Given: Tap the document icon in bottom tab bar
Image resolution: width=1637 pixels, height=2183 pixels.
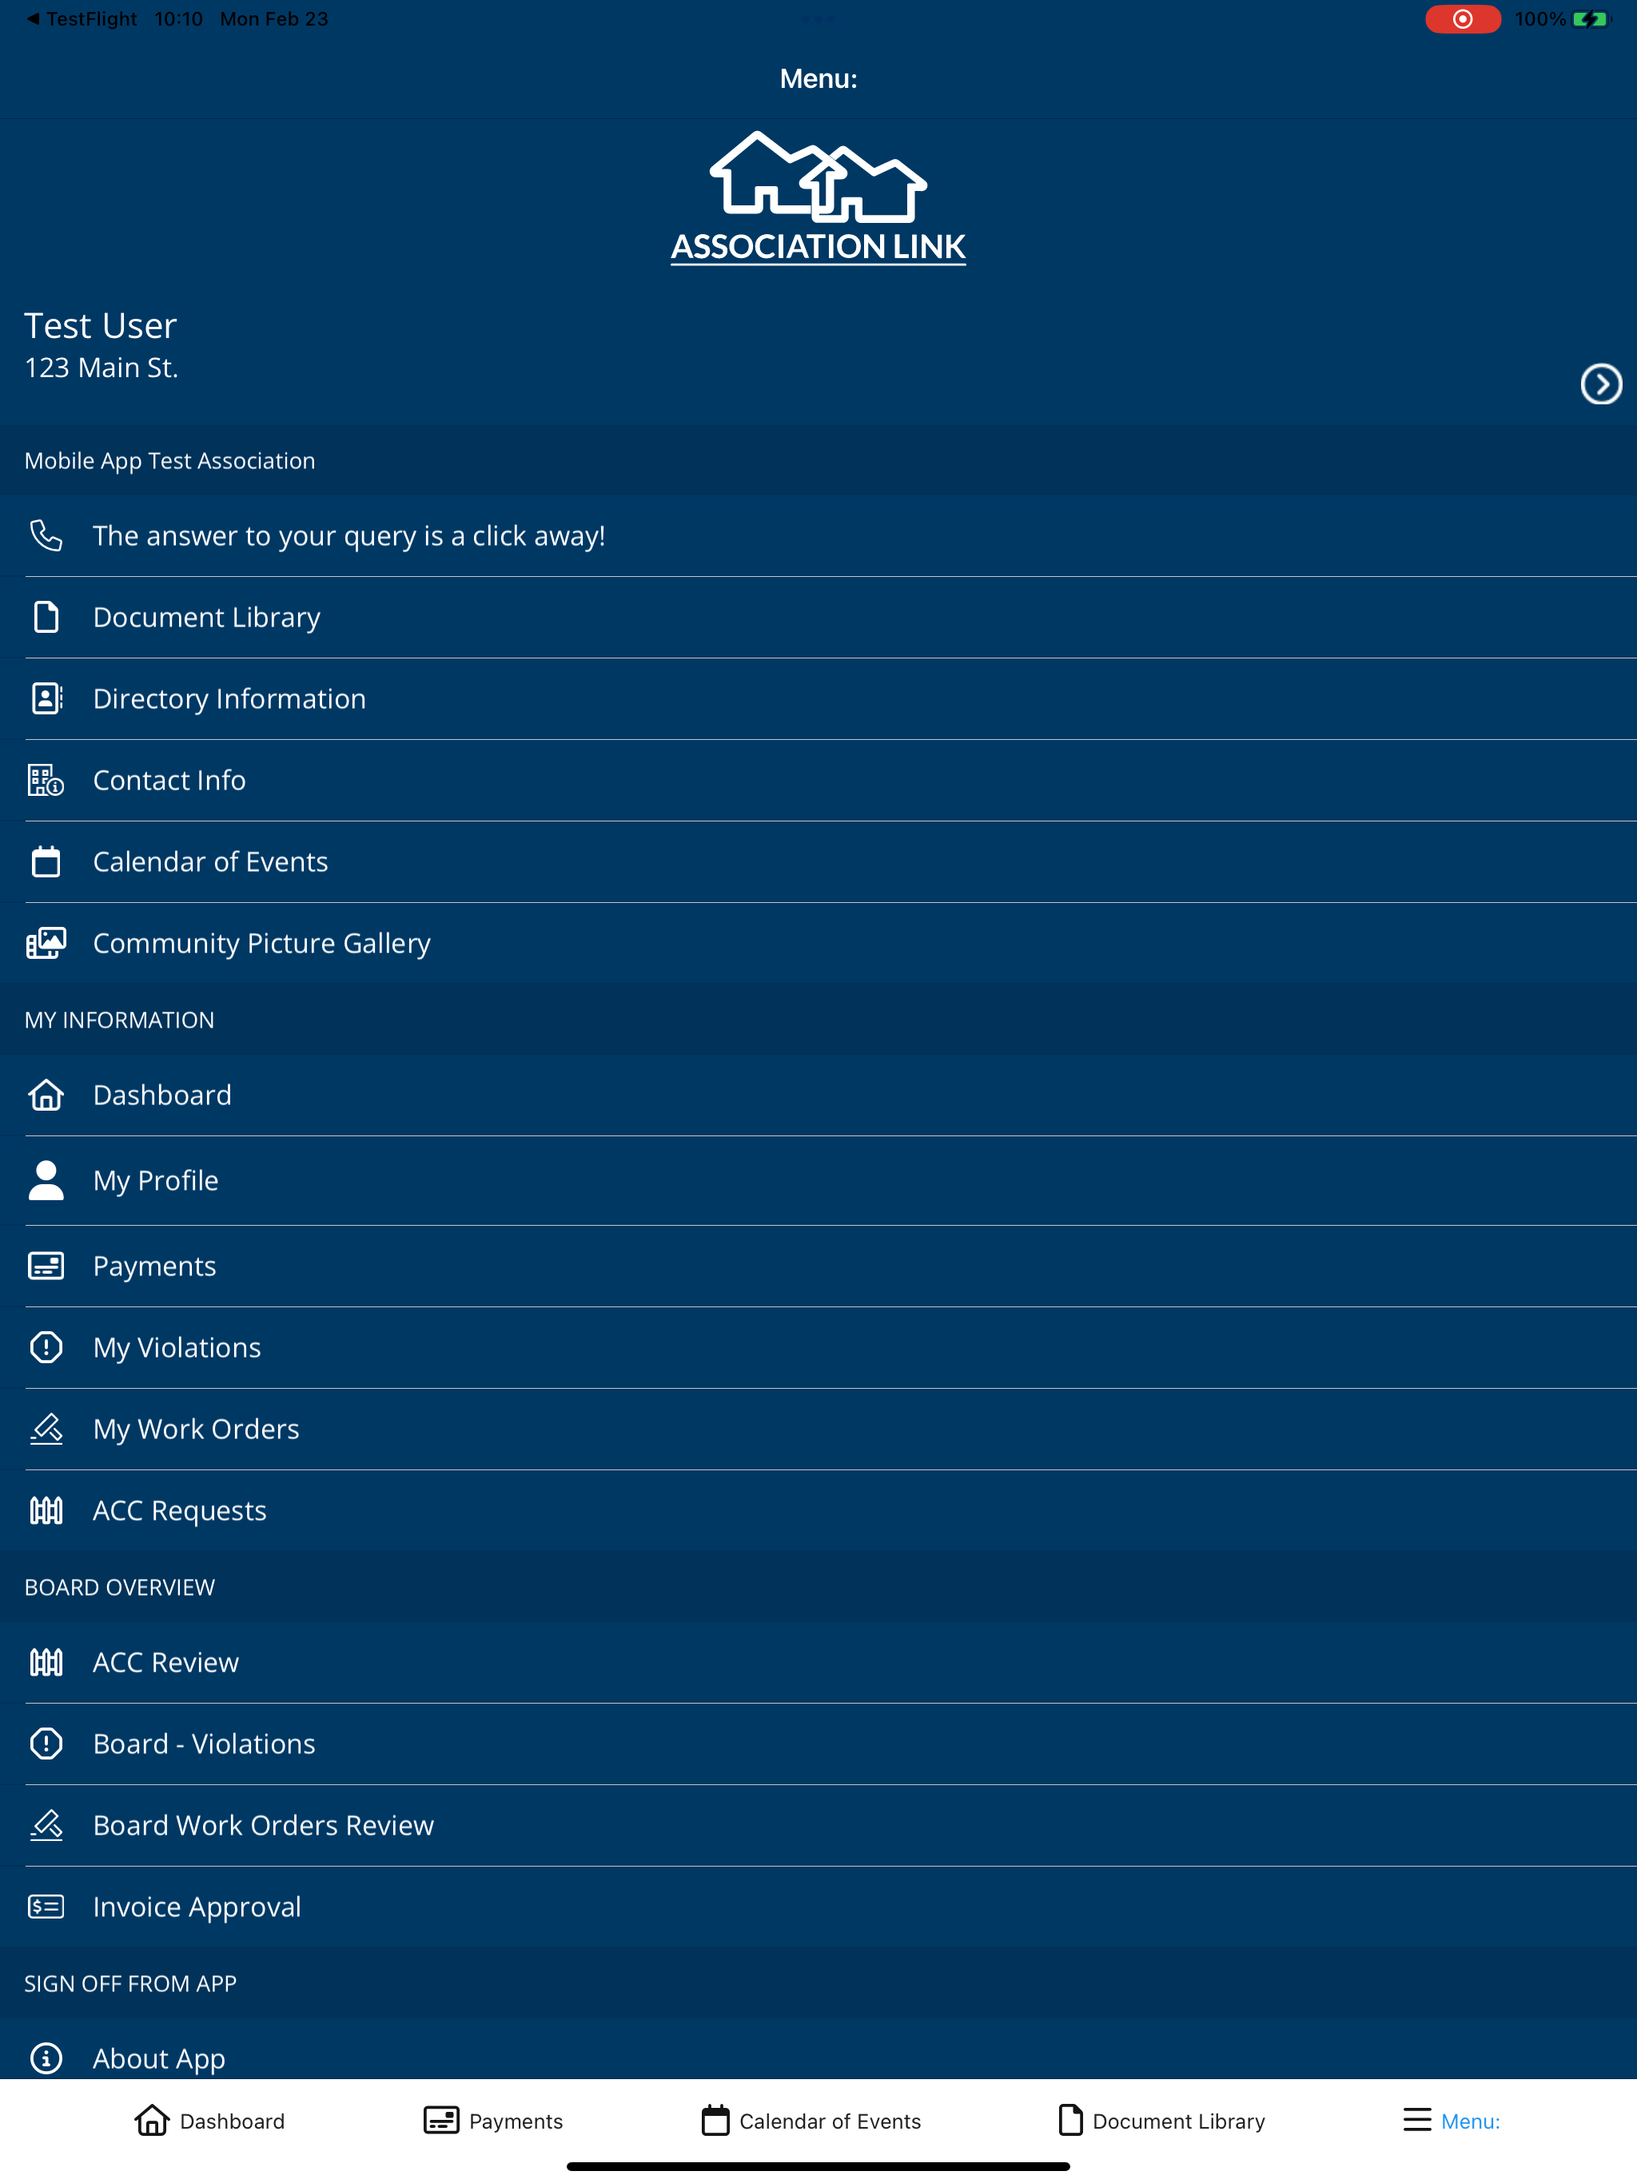Looking at the screenshot, I should pos(1070,2120).
